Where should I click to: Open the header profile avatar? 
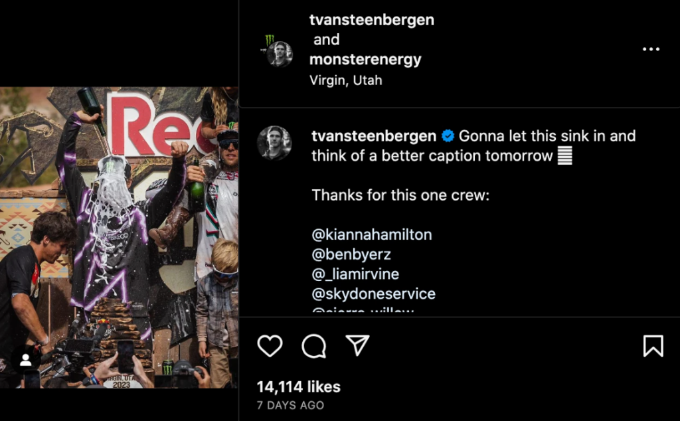tap(280, 53)
